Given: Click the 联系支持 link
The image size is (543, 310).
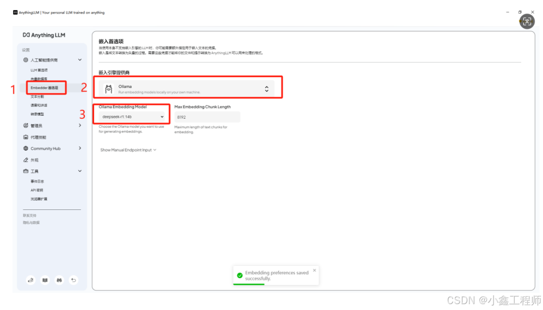Looking at the screenshot, I should click(x=29, y=216).
